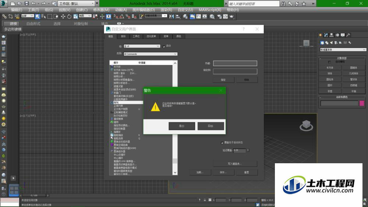Click the Select and Link tool icon
Viewport: 368px width, 207px height.
[x=4, y=17]
